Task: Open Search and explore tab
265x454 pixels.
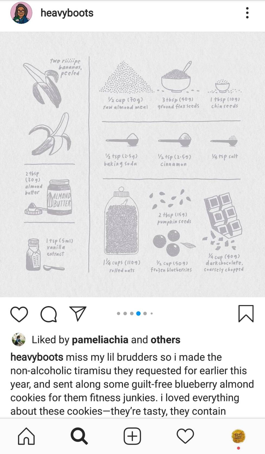Action: [x=79, y=436]
